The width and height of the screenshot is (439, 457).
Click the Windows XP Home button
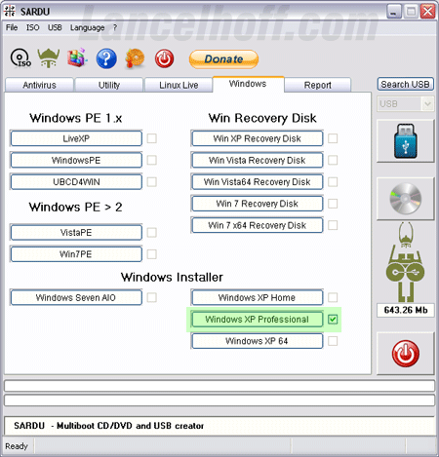click(x=258, y=297)
